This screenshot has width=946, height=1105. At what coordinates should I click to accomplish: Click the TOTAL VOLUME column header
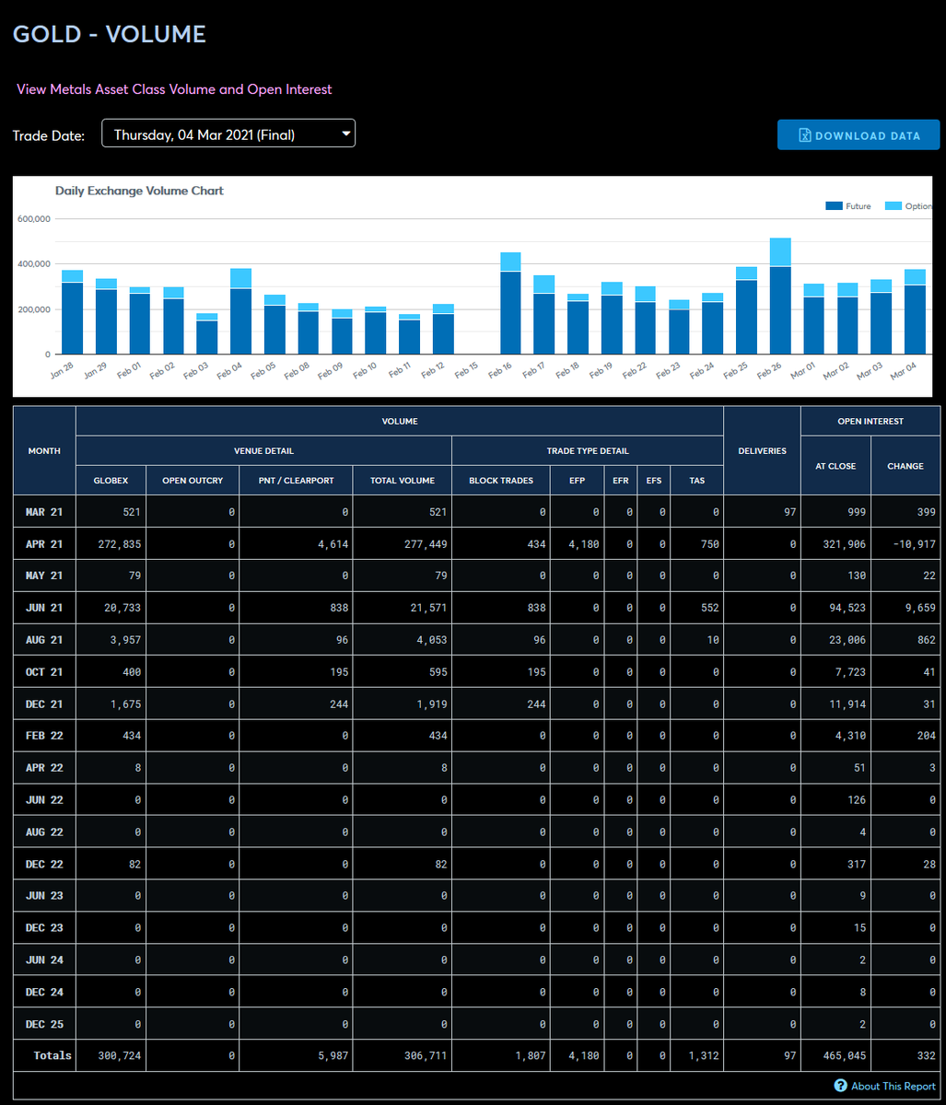[x=402, y=481]
